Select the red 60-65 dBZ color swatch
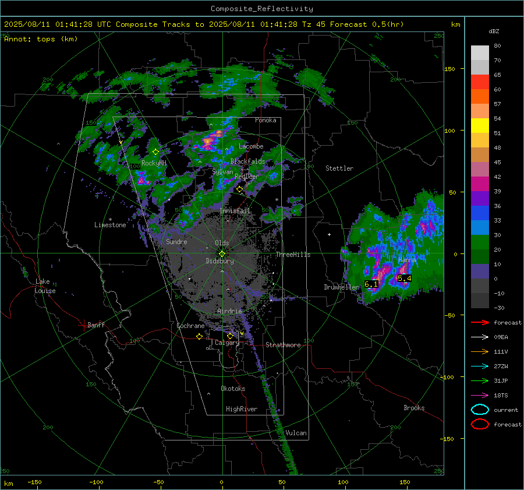524x490 pixels. click(480, 82)
